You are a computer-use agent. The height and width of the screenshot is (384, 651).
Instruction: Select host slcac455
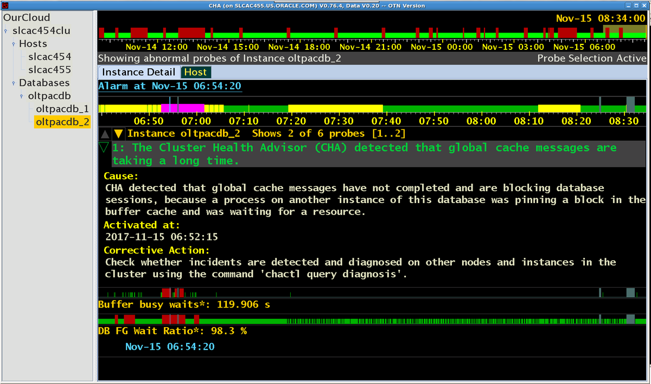pos(49,69)
